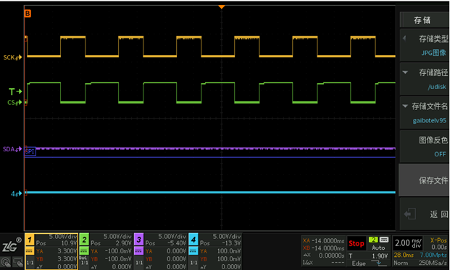The image size is (450, 270).
Task: Click the 2.00 ms/div timebase readout
Action: [x=408, y=243]
